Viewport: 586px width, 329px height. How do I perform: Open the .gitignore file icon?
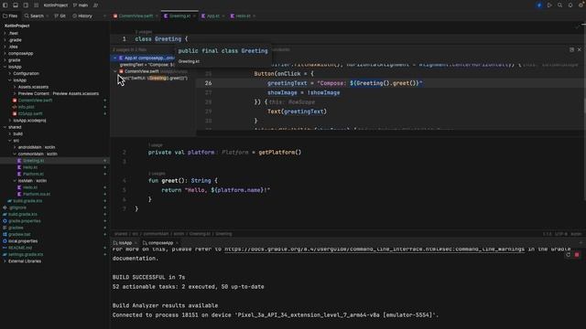(x=5, y=207)
